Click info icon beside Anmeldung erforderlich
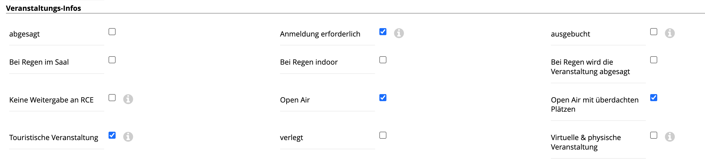The image size is (705, 159). tap(399, 33)
